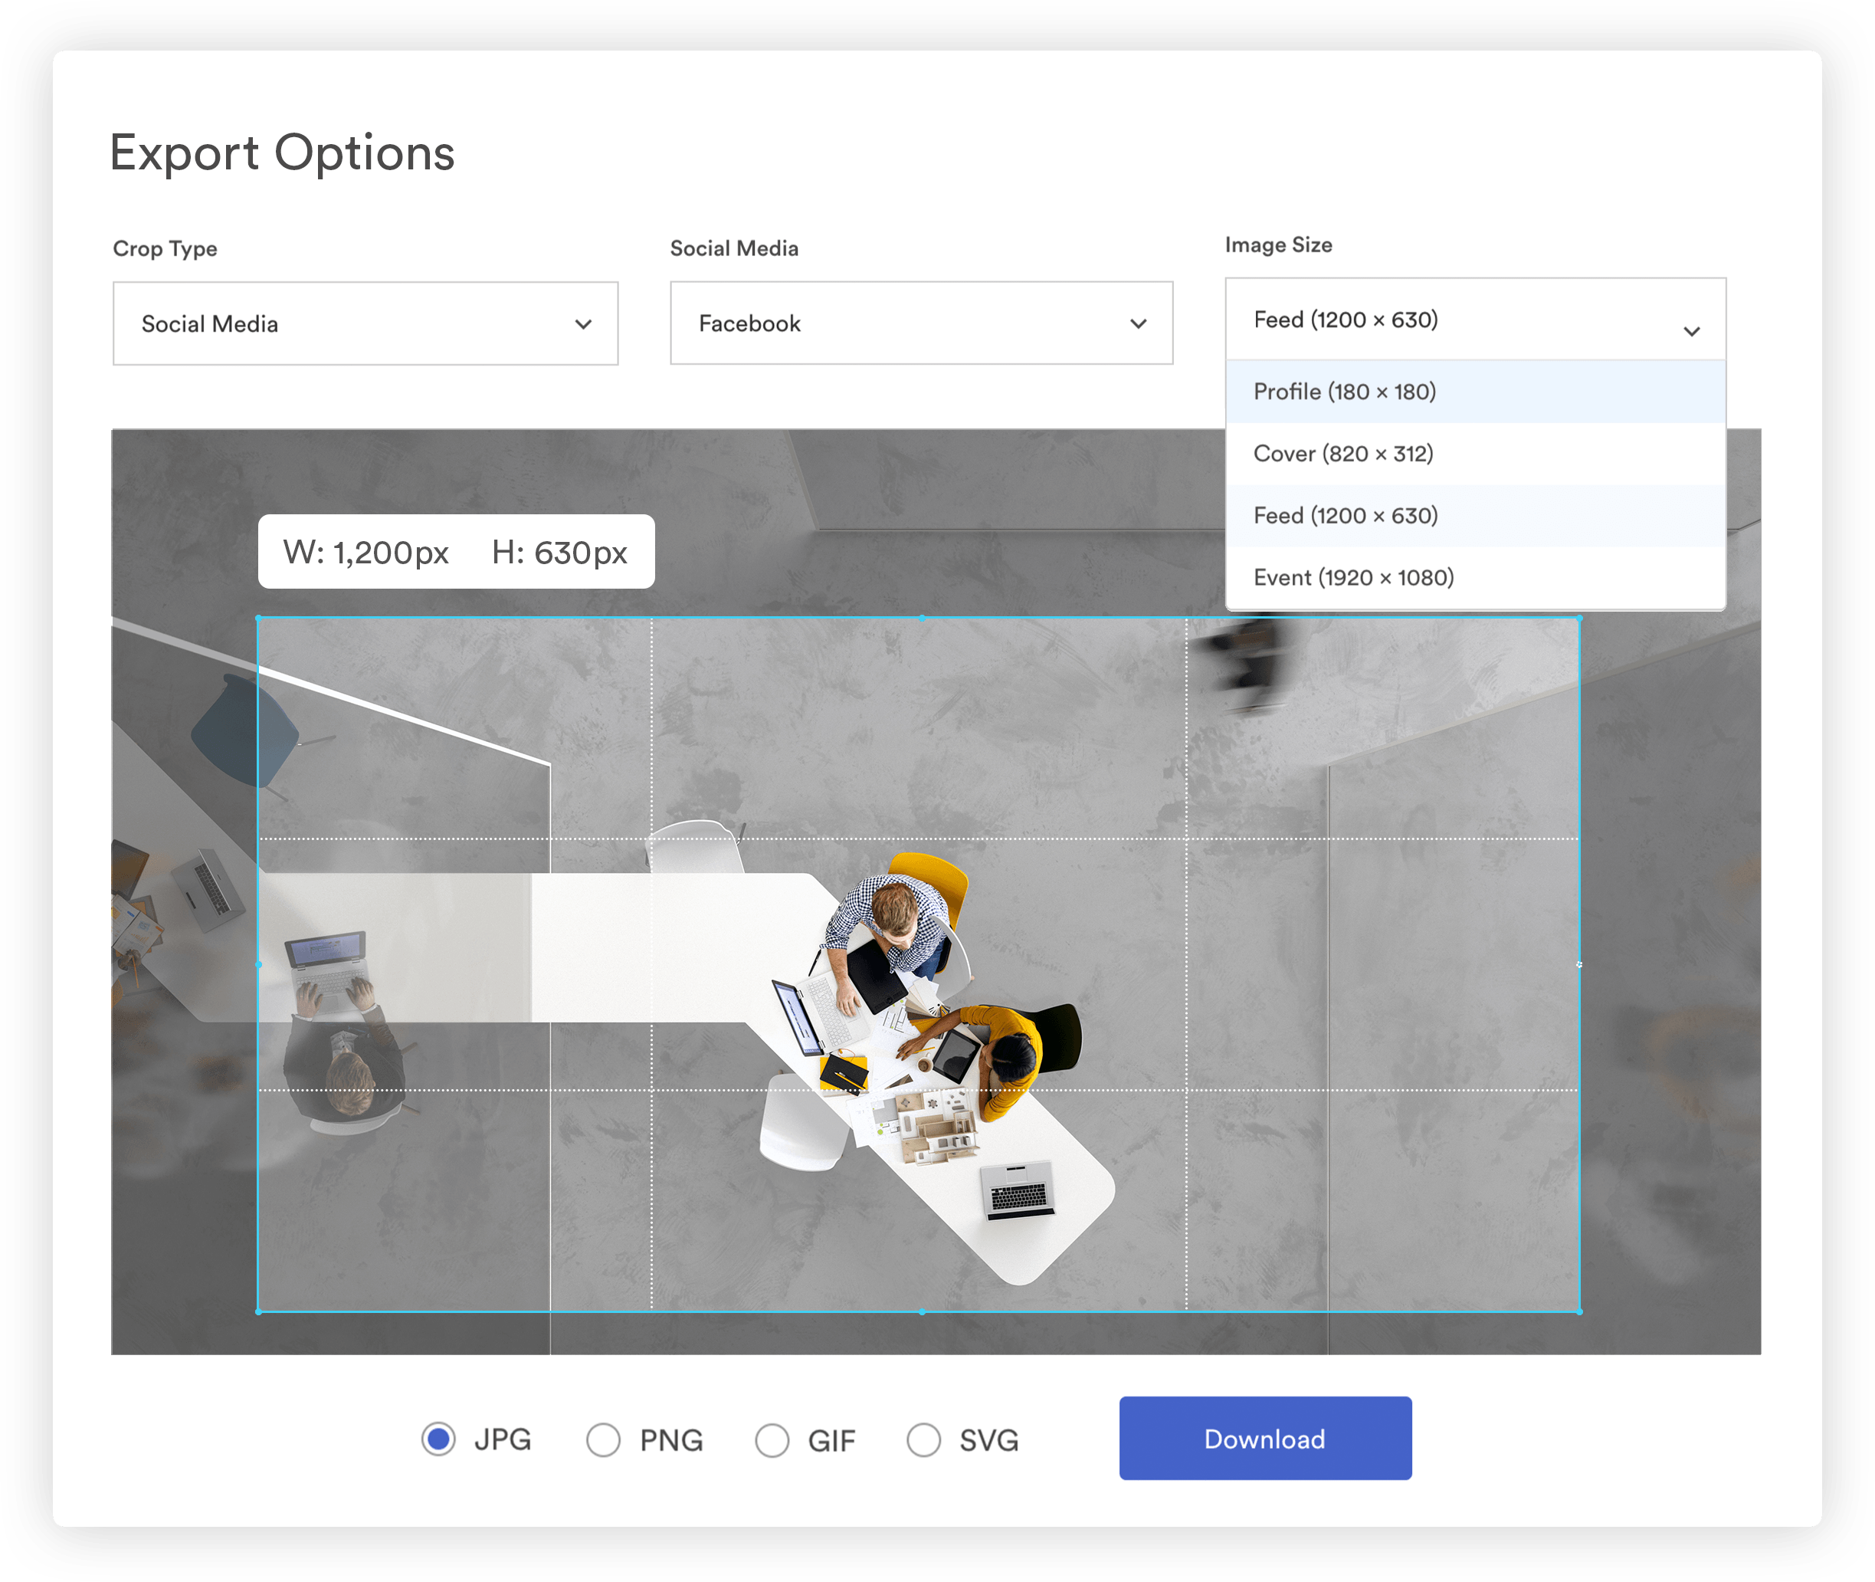Click the Crop Type field showing Social Media
This screenshot has height=1582, width=1875.
click(365, 323)
